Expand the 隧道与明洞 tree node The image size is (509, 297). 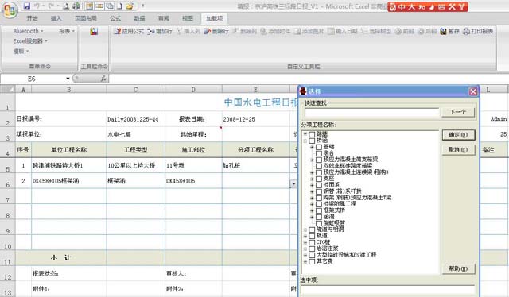click(305, 229)
